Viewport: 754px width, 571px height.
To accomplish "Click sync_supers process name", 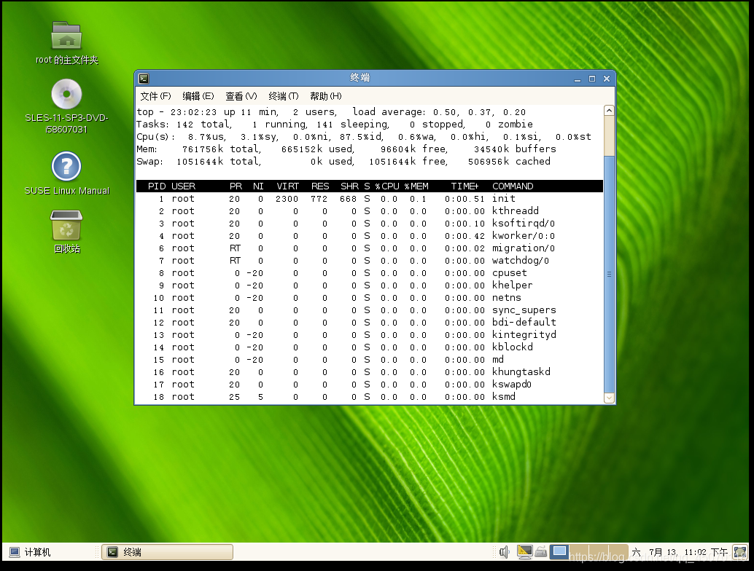I will (524, 310).
